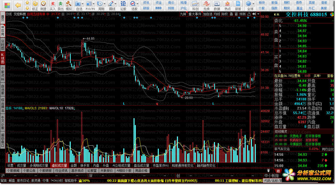Expand the 全球 globe dropdown arrow
Screen dimensions: 336x185
tap(254, 4)
